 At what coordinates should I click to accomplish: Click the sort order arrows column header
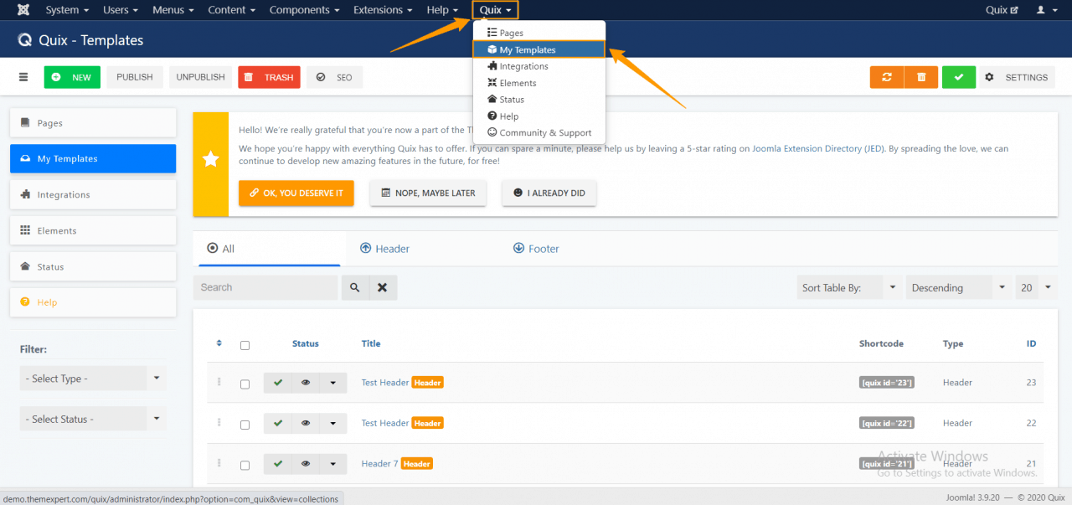pos(219,343)
